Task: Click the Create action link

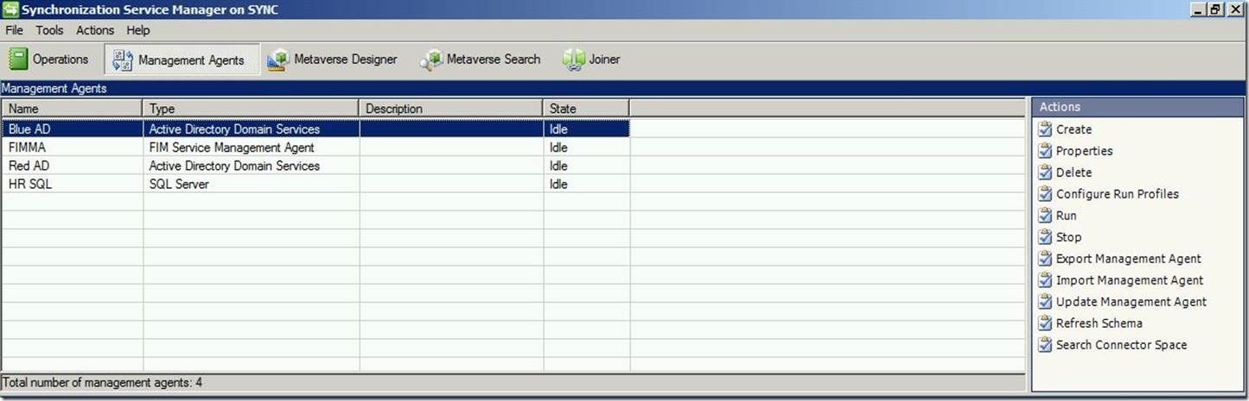Action: (1074, 129)
